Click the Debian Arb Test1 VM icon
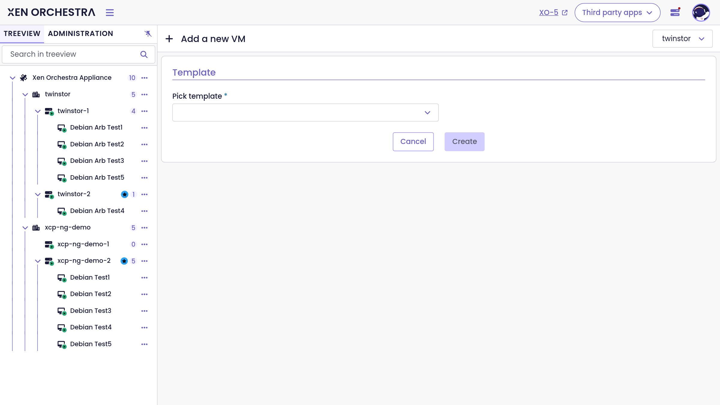 62,128
